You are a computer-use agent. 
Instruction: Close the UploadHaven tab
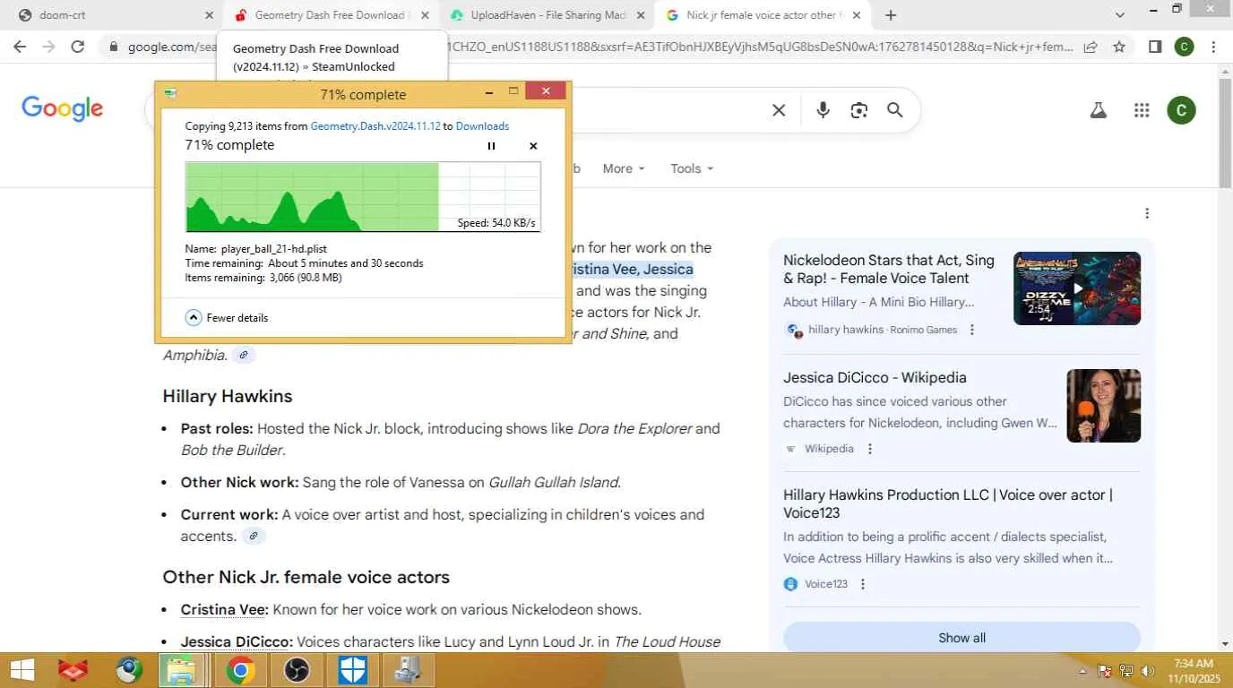pyautogui.click(x=641, y=15)
